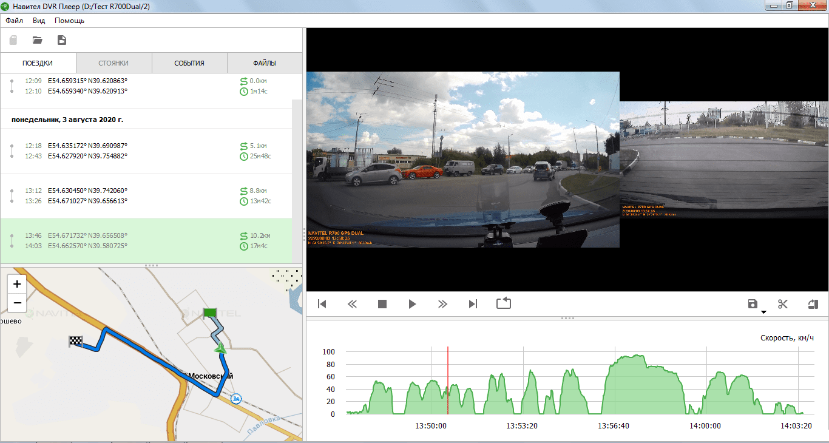Image resolution: width=829 pixels, height=443 pixels.
Task: Click the front camera video frame
Action: point(463,160)
